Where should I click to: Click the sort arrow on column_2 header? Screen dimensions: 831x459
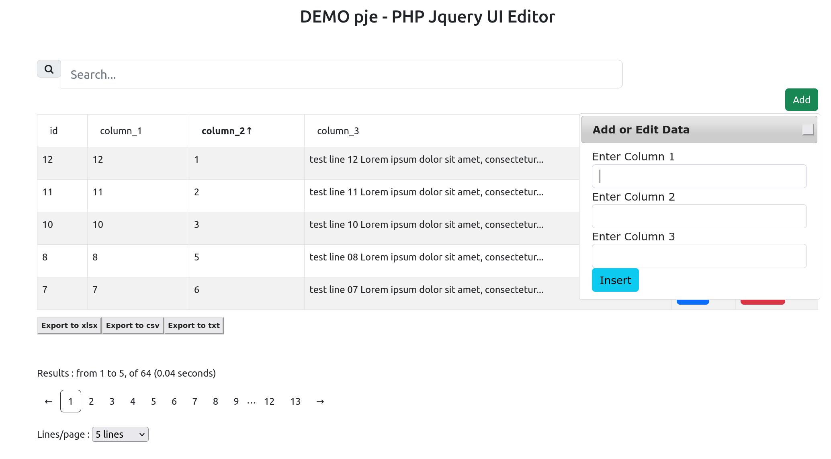pos(250,130)
